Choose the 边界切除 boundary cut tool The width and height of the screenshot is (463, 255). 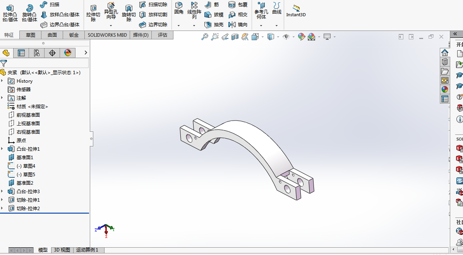tap(153, 24)
